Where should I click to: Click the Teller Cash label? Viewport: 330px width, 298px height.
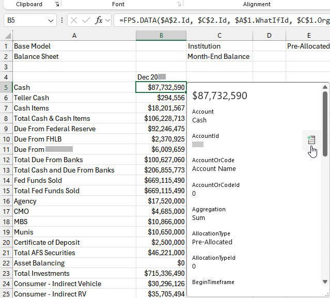point(32,98)
